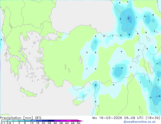Select the 25–30 mm dark navy legend swatch
161x124 pixels.
51,121
